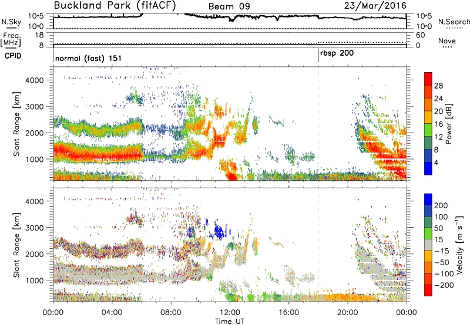Click the "normal (fast) 151" CPID label
The width and height of the screenshot is (470, 325).
[x=89, y=58]
